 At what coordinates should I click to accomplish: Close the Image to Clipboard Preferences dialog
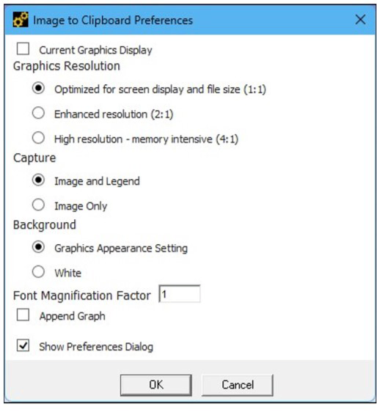click(360, 20)
